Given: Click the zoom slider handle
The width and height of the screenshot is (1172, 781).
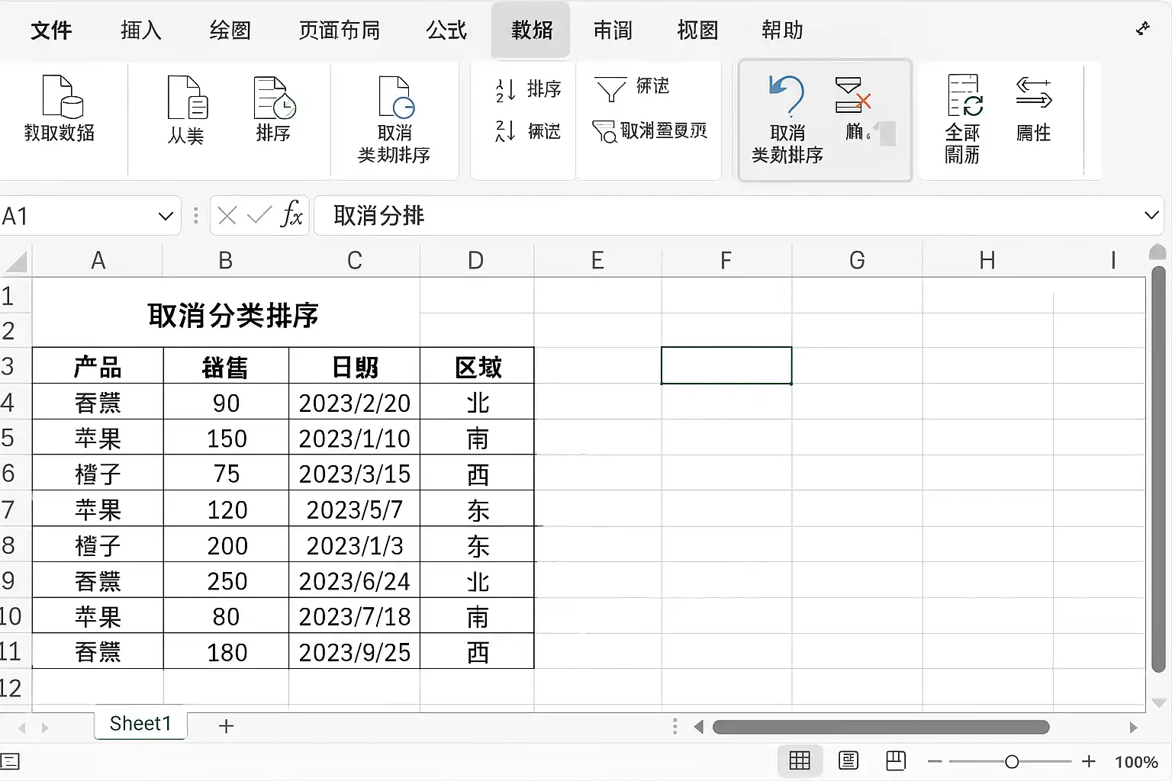Looking at the screenshot, I should coord(1012,761).
